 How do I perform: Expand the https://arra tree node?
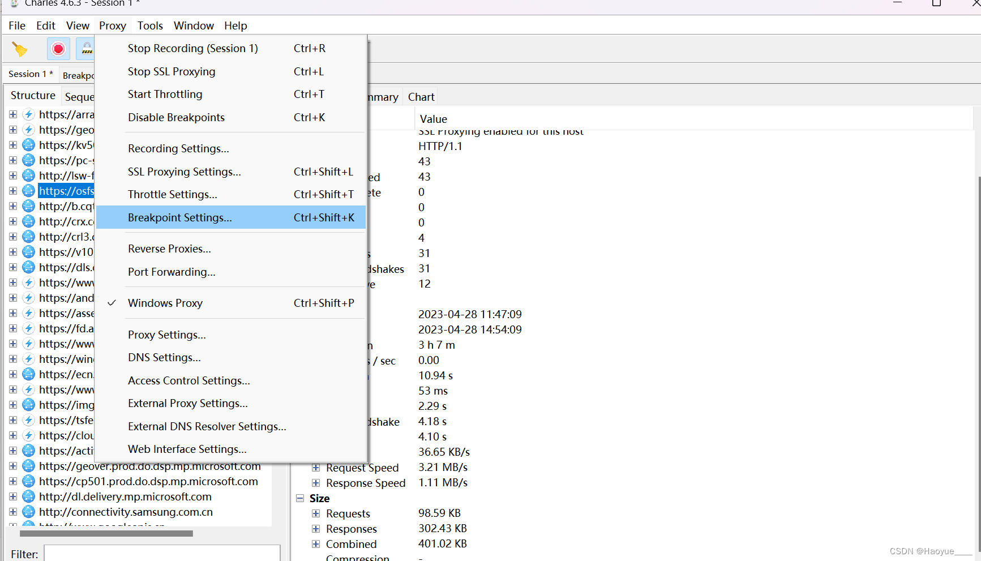tap(13, 114)
